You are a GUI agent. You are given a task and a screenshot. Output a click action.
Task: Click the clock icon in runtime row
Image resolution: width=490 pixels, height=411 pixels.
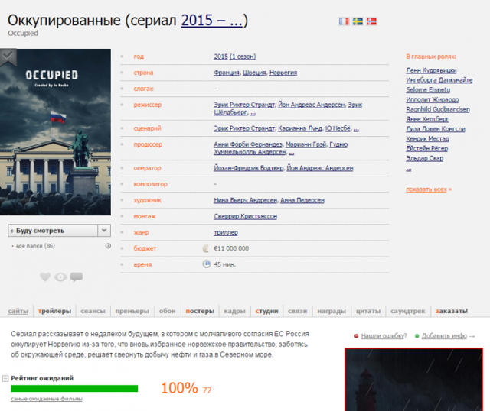pyautogui.click(x=206, y=264)
